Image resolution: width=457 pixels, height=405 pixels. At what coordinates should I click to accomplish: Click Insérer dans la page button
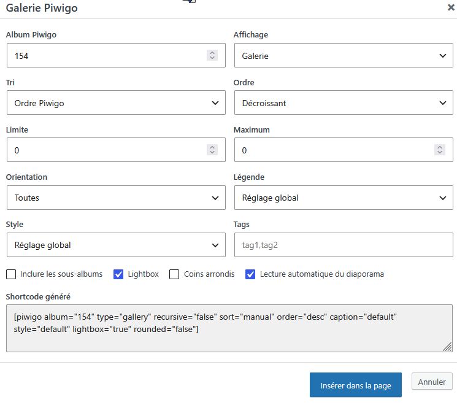356,385
